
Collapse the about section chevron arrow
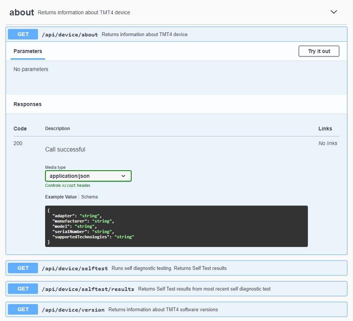[x=333, y=12]
